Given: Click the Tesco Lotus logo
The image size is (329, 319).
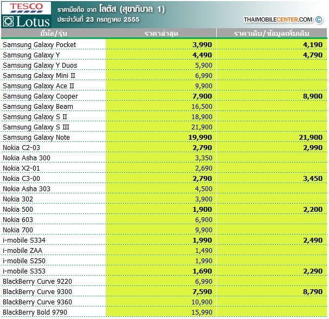Looking at the screenshot, I should click(x=26, y=15).
